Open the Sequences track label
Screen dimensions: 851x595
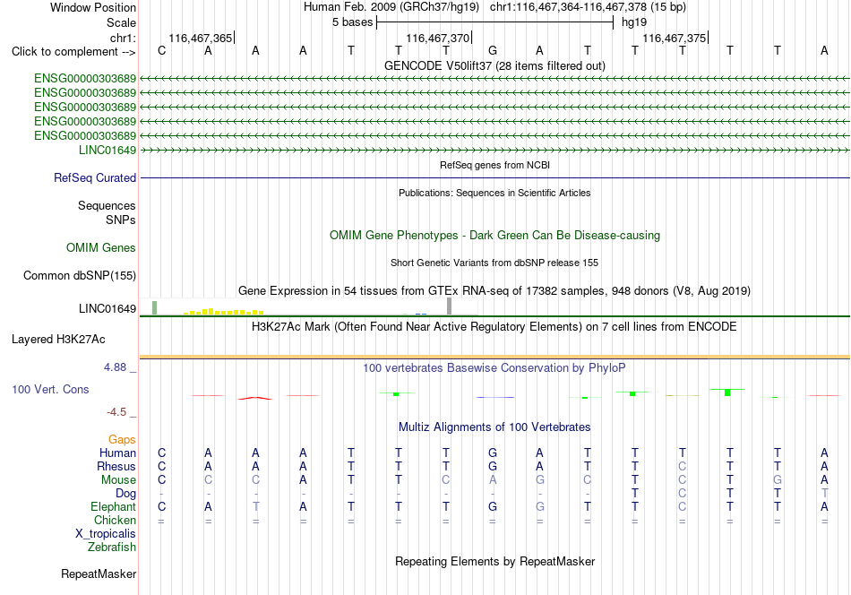107,205
